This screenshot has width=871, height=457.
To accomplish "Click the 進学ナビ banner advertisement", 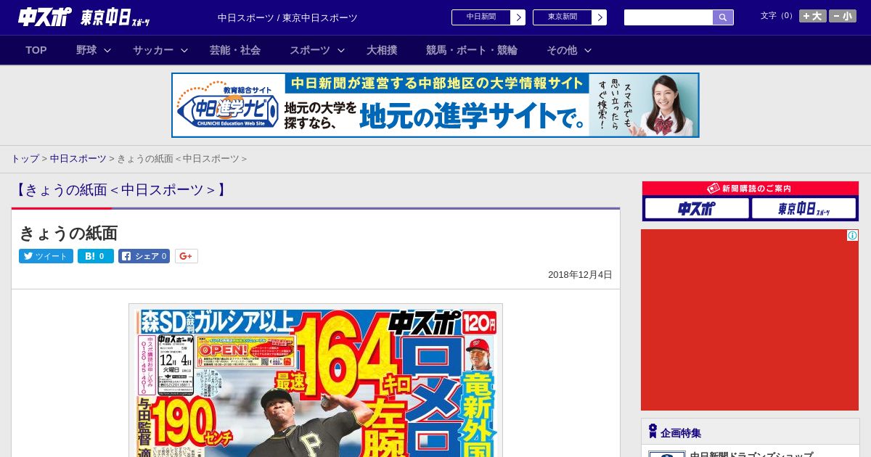I will pyautogui.click(x=435, y=105).
